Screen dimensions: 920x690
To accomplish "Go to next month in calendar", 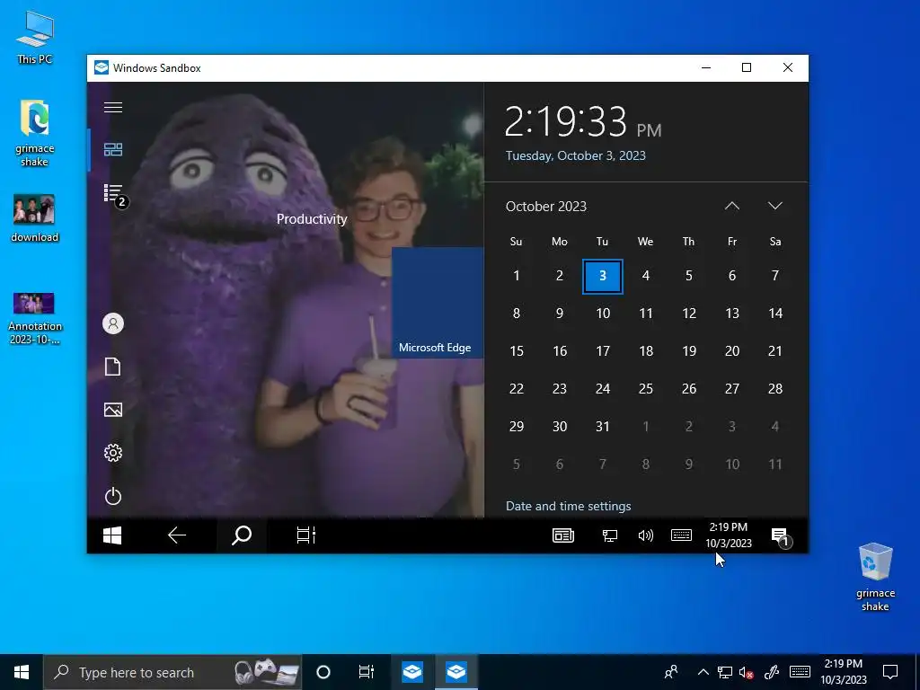I will pyautogui.click(x=775, y=206).
